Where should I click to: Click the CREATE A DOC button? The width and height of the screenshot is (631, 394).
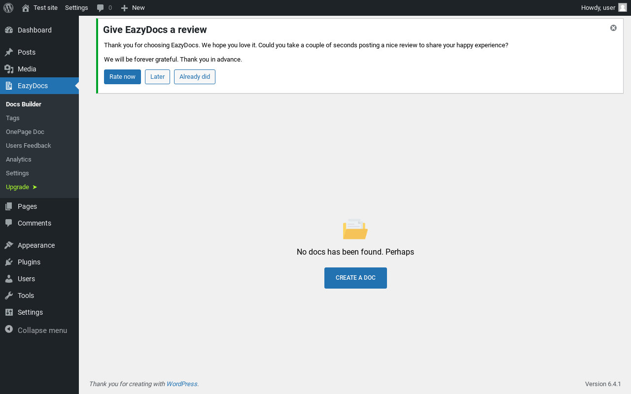click(355, 278)
